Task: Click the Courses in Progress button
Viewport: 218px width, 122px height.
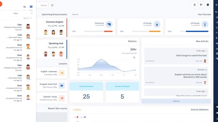Action: coord(122,86)
